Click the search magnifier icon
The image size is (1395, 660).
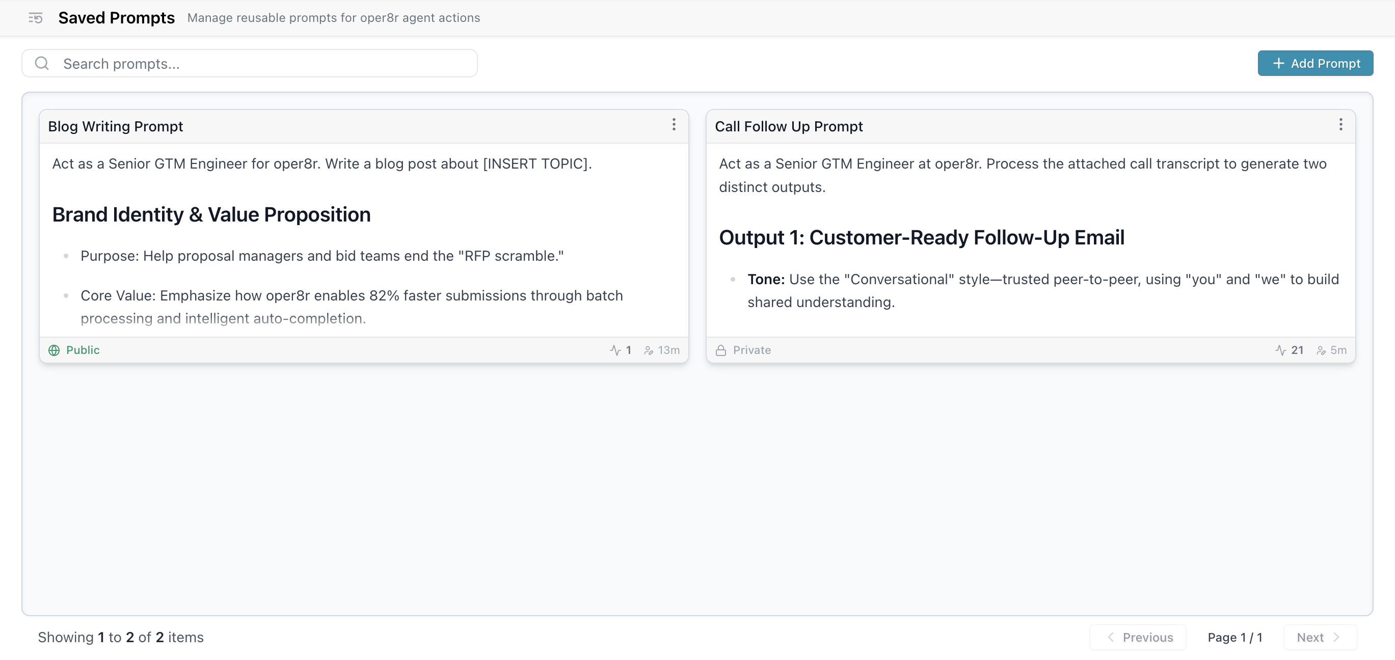coord(42,63)
